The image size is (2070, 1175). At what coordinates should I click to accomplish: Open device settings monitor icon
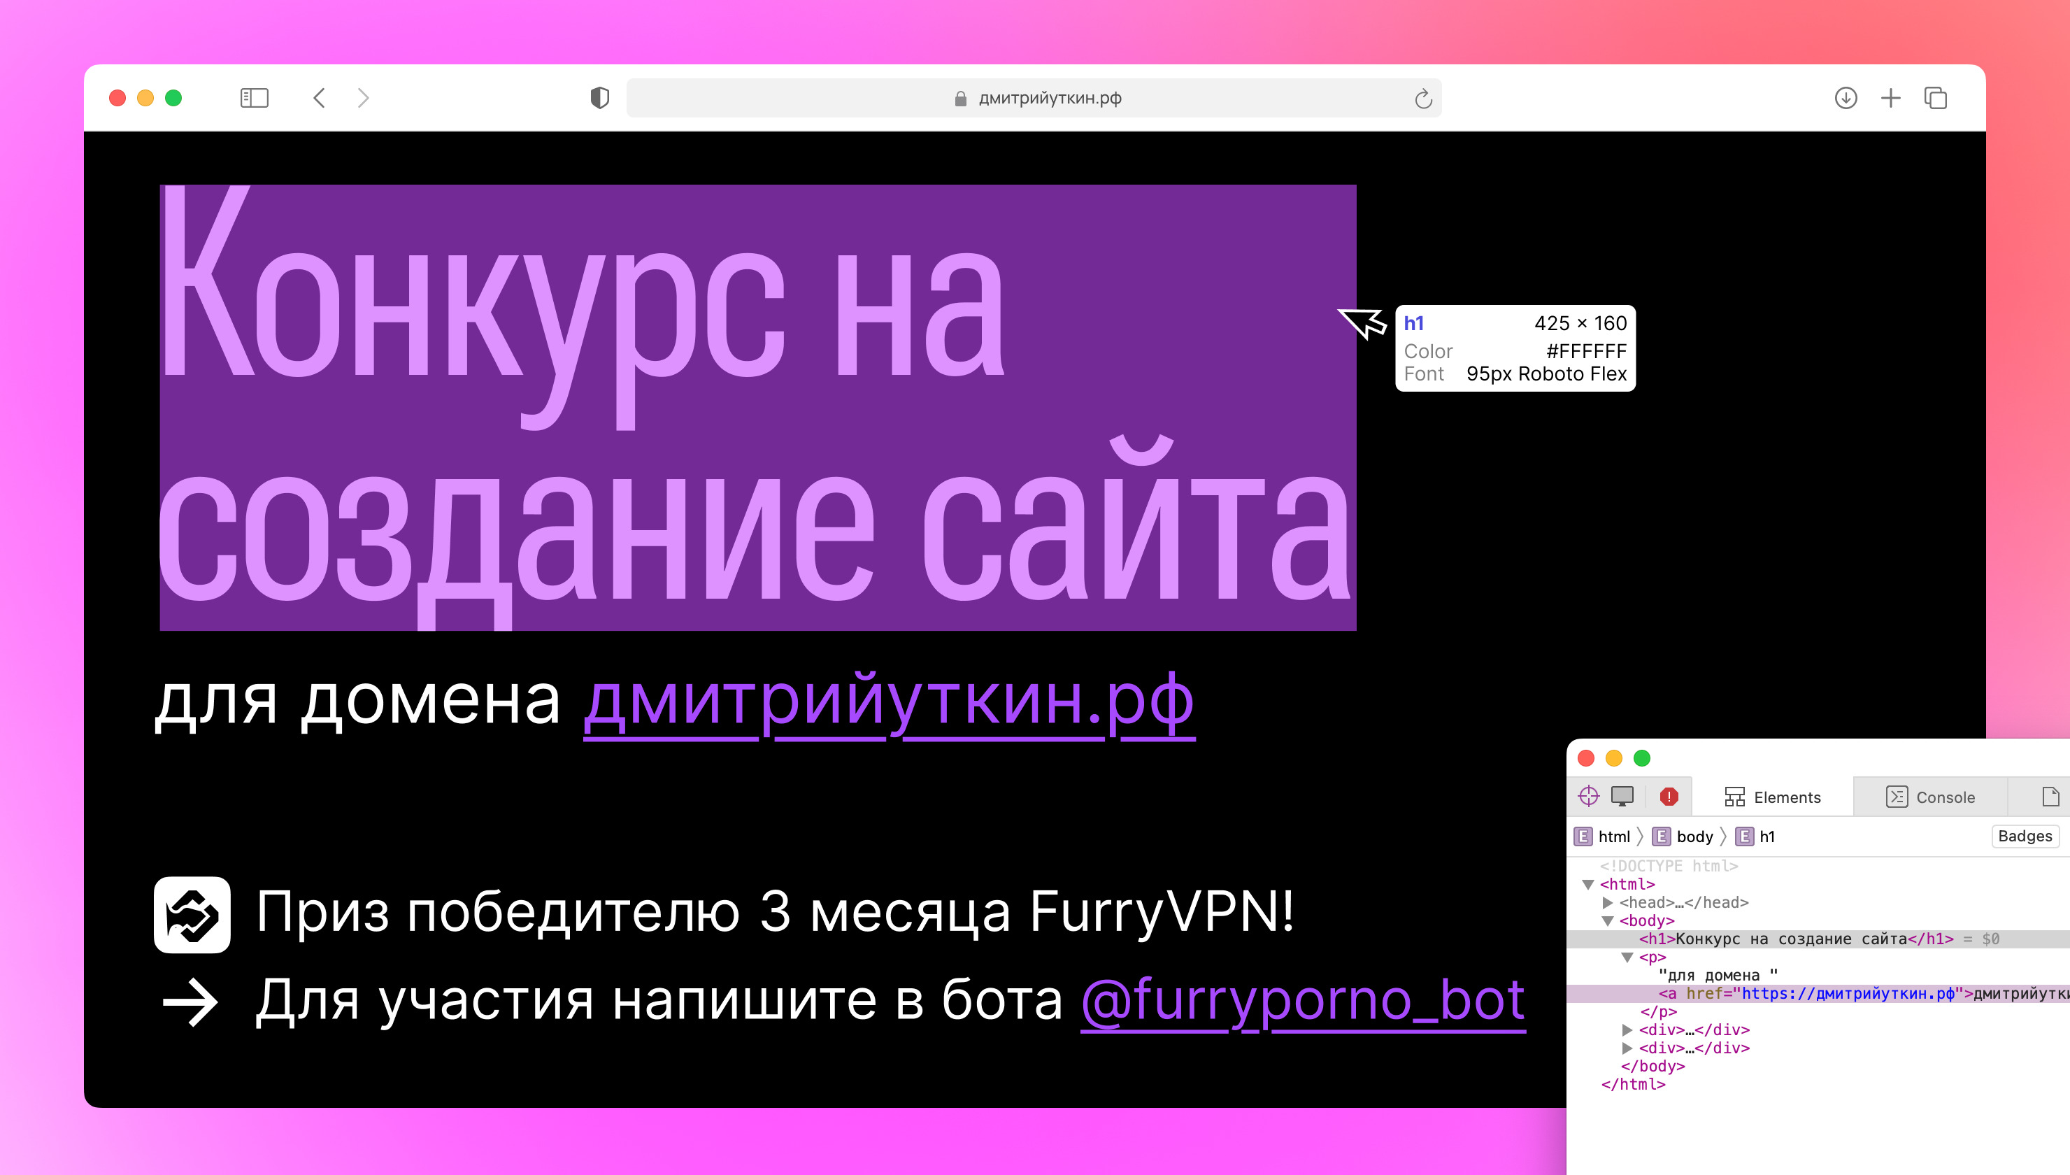1622,797
